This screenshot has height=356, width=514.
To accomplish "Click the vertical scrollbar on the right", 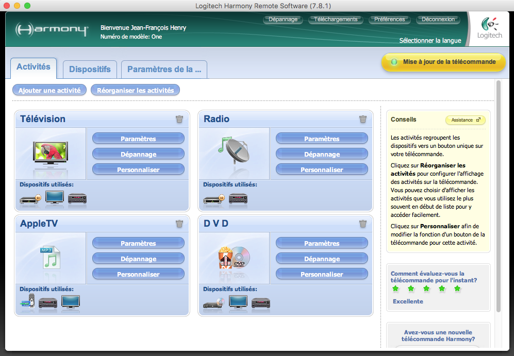I will [499, 196].
